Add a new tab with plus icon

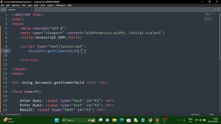(x=215, y=10)
